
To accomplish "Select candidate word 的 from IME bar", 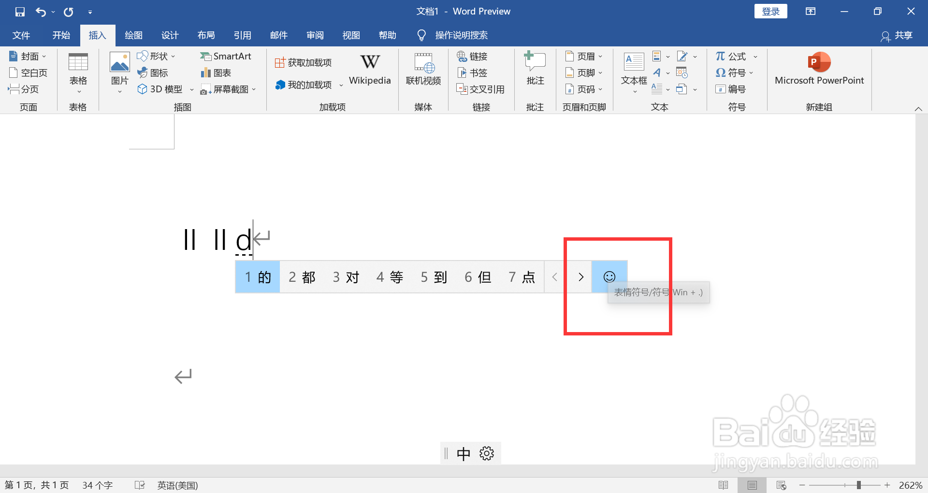I will pyautogui.click(x=257, y=276).
